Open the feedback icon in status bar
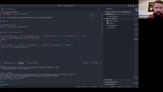Image resolution: width=163 pixels, height=92 pixels. coord(133,87)
